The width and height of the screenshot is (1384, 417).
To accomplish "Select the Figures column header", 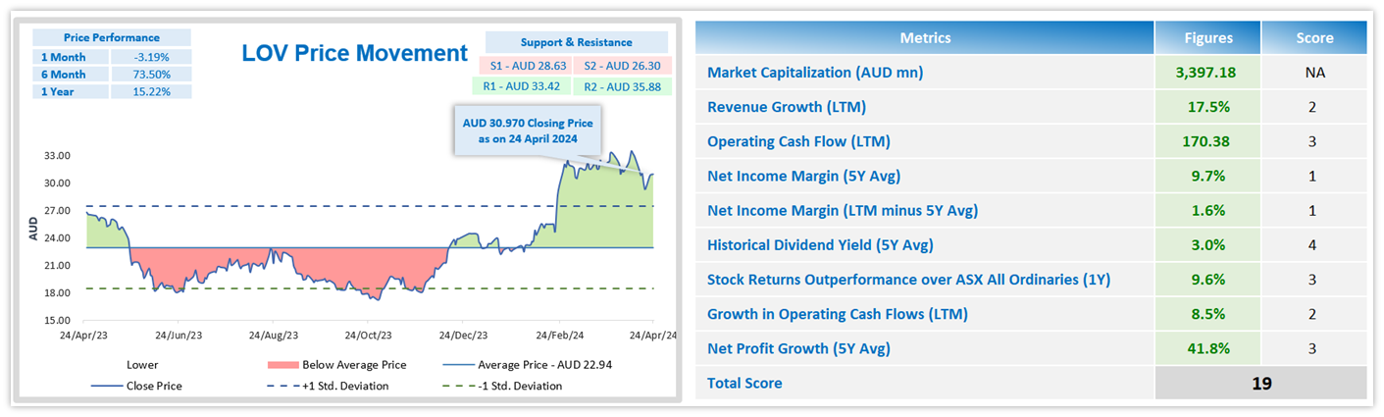I will pos(1207,38).
